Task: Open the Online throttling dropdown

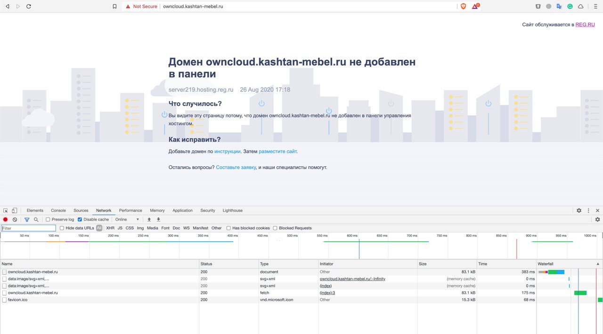Action: pos(127,220)
